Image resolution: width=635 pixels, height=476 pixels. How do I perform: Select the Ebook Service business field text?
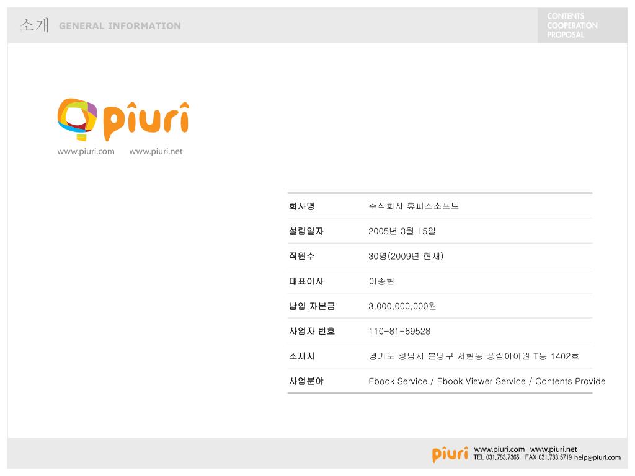click(487, 381)
